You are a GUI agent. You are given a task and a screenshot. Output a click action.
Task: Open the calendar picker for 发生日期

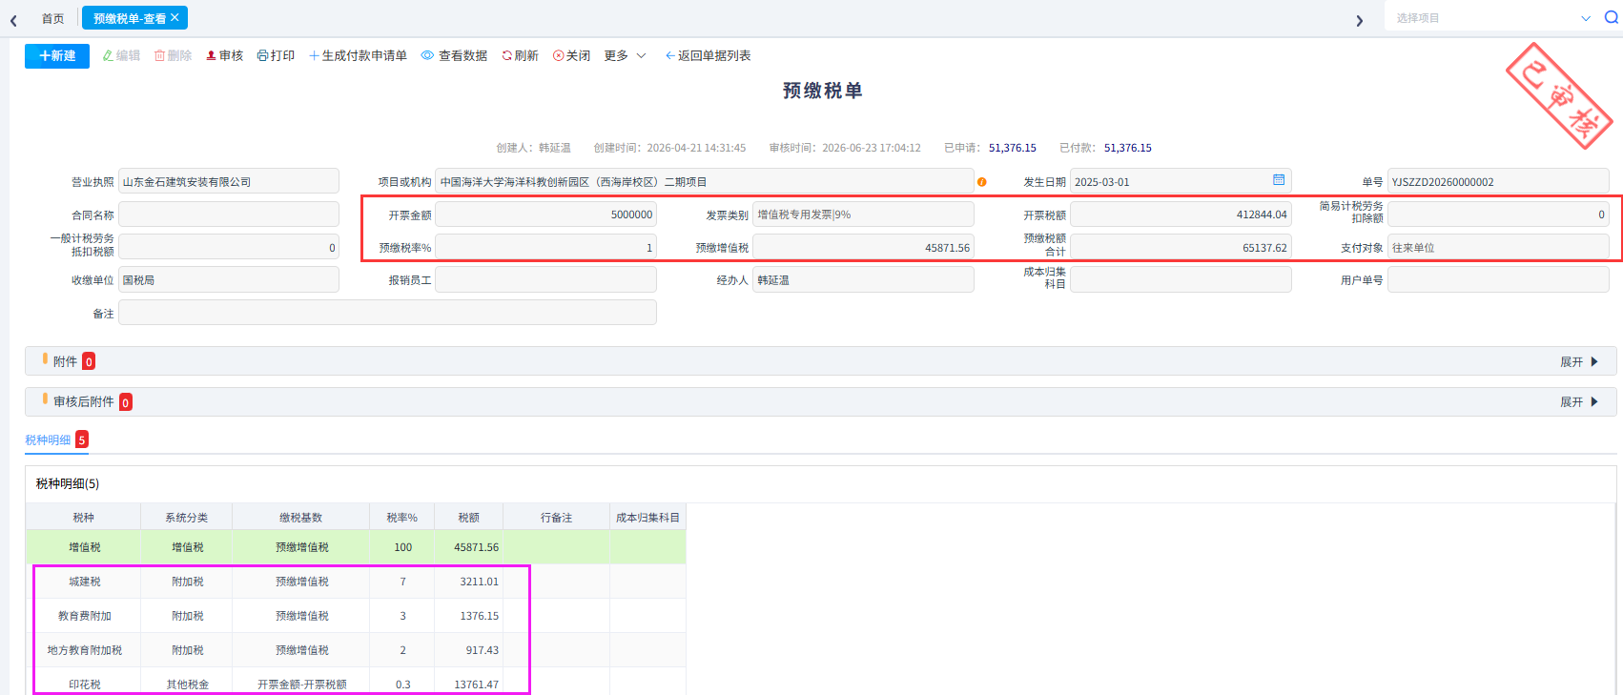pyautogui.click(x=1279, y=180)
